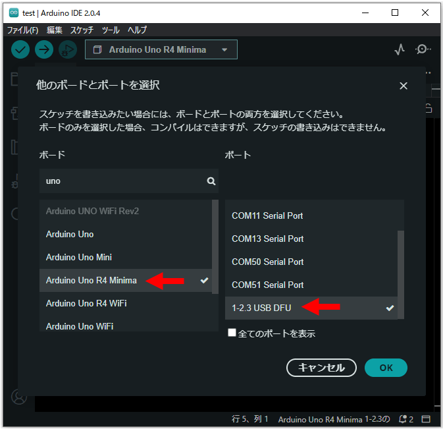Screen dimensions: 443x429
Task: Click the search magnifier in the board field
Action: click(211, 181)
